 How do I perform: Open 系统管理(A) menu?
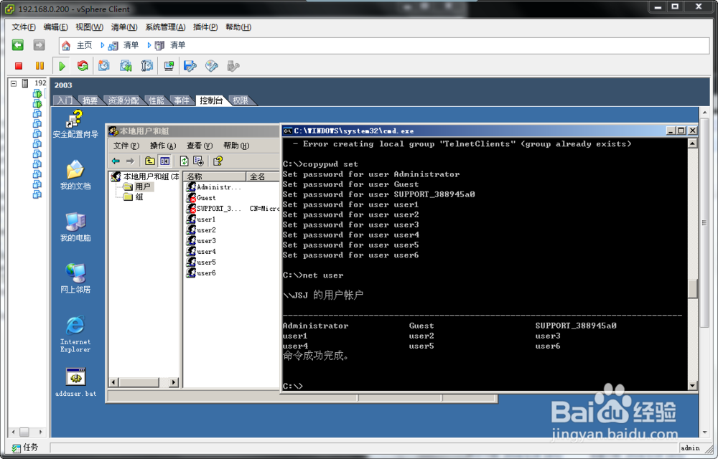165,27
